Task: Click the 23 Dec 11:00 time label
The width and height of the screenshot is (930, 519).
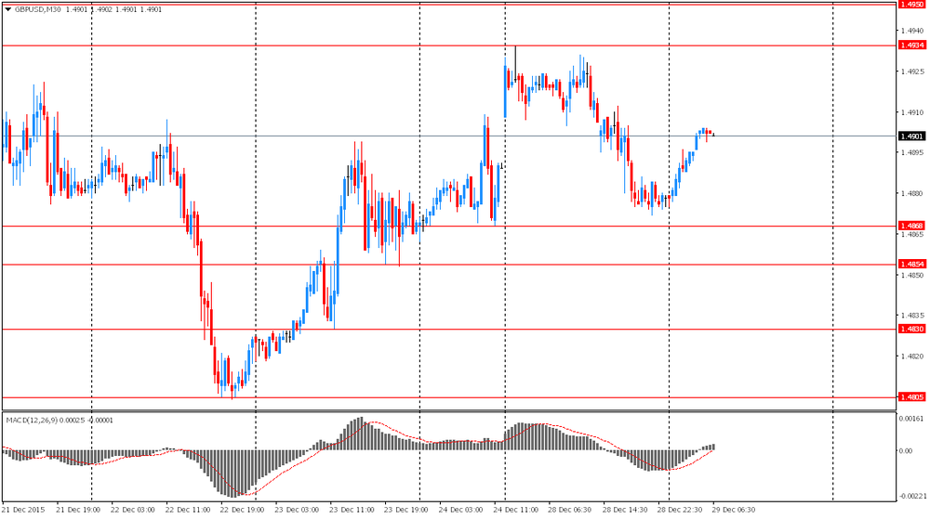Action: [352, 510]
